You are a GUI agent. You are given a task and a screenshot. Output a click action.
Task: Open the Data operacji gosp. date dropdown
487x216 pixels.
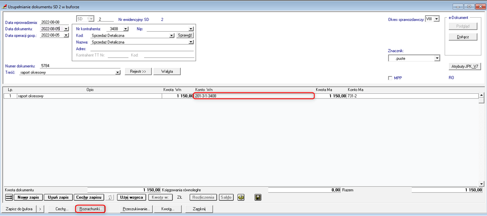(x=66, y=35)
